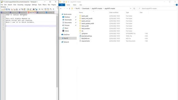Select the README.md file
The height and width of the screenshot is (100, 178).
(85, 38)
